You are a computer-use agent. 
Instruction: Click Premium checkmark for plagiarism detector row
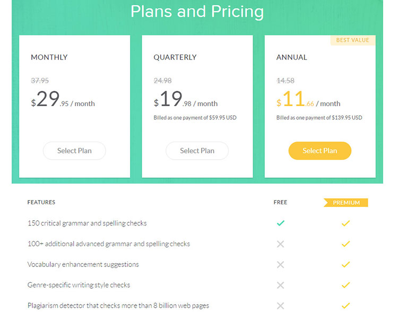[x=345, y=306]
